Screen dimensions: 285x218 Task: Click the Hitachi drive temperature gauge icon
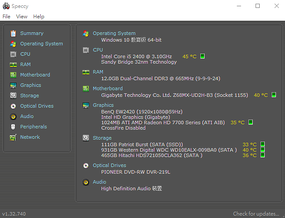click(263, 155)
